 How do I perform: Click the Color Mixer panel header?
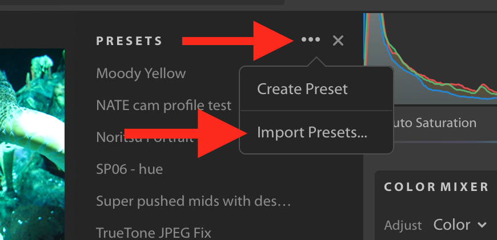436,187
